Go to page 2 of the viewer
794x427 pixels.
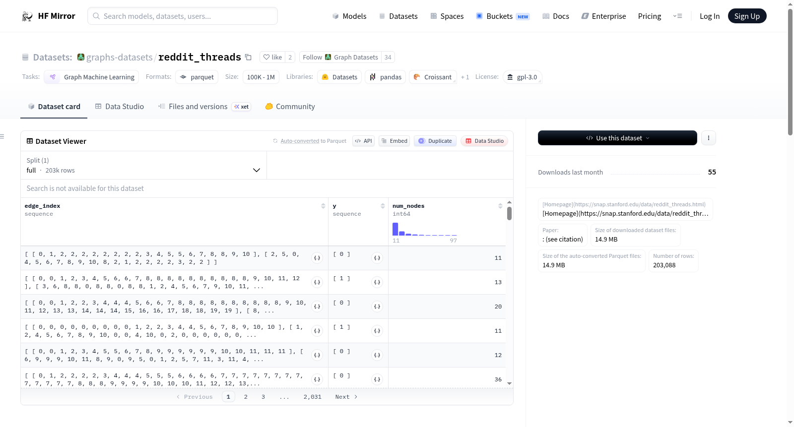tap(246, 397)
